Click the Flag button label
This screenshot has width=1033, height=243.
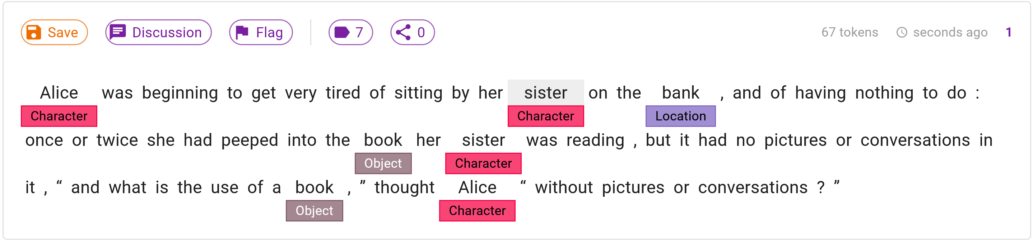(x=270, y=32)
